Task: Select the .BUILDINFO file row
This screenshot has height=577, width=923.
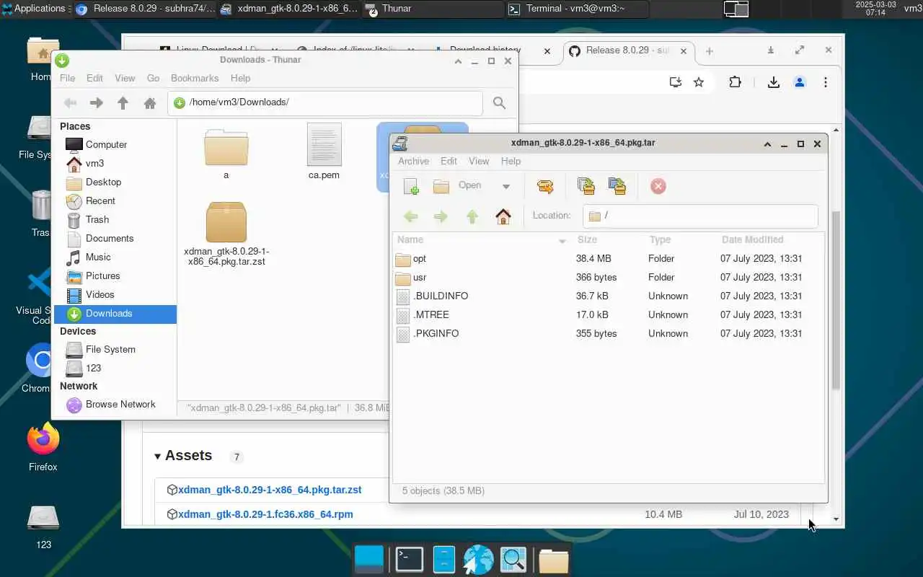Action: pos(609,296)
